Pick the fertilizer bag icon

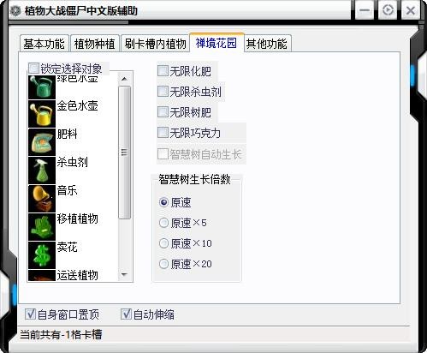point(42,142)
